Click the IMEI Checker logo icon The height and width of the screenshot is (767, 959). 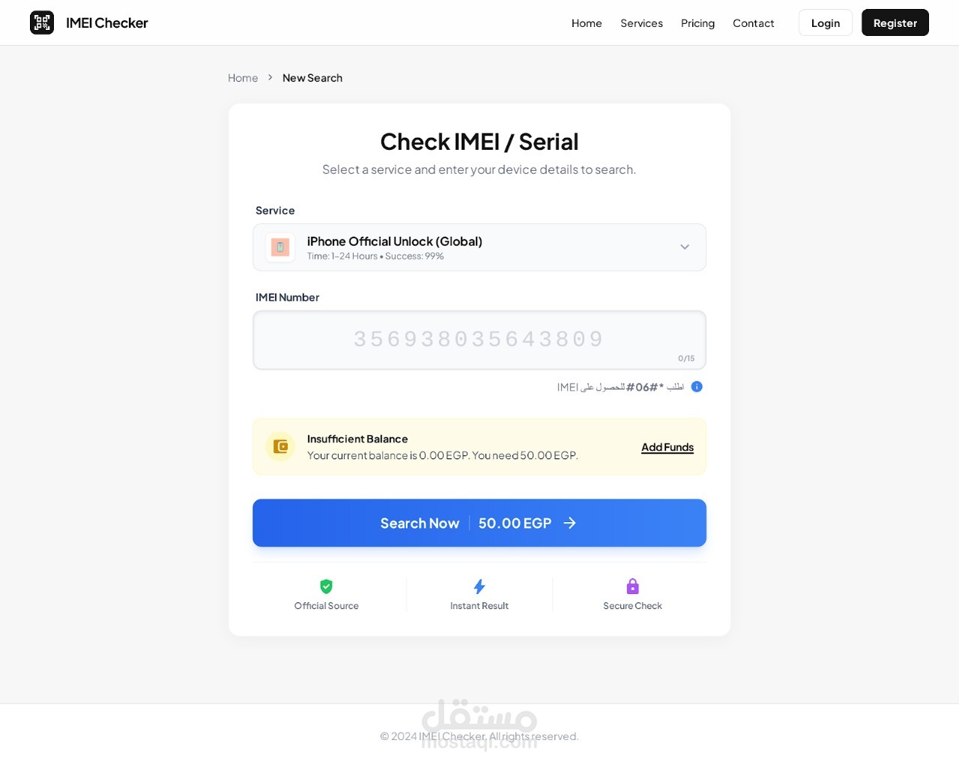(42, 22)
